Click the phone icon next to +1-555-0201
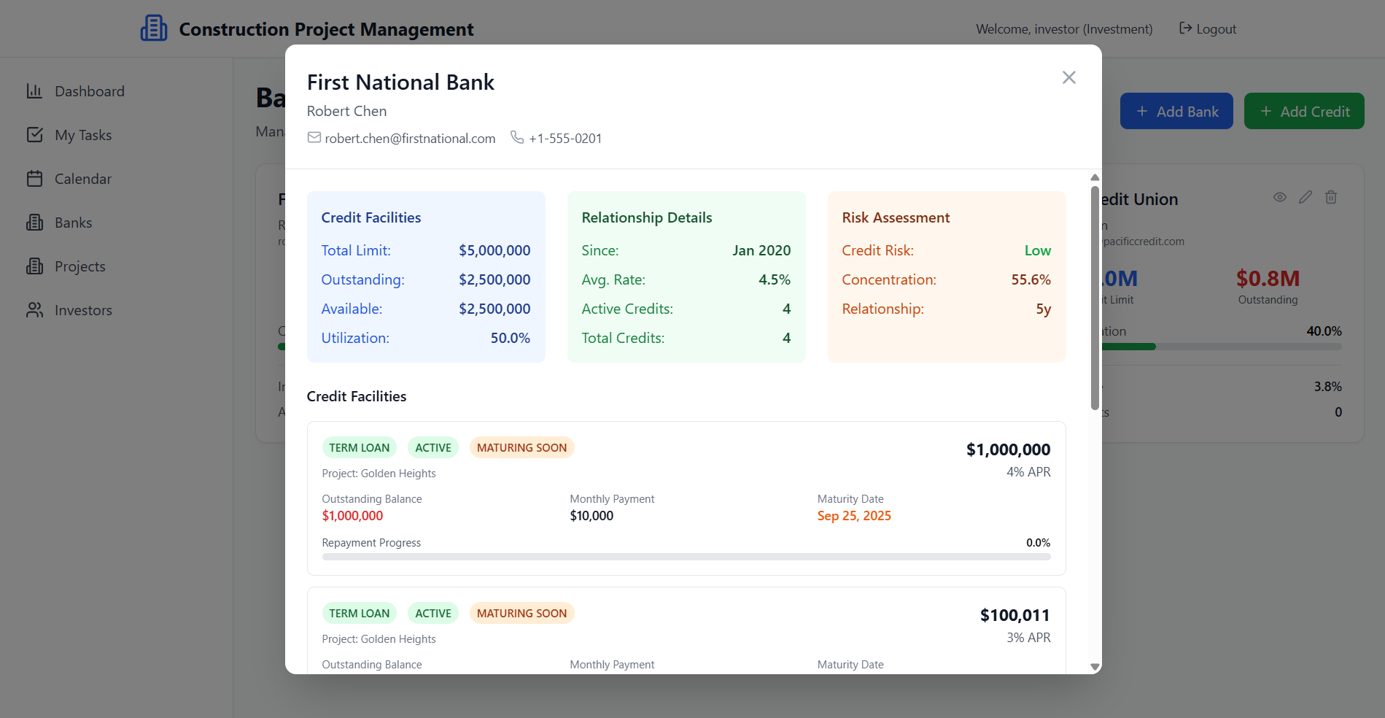 pos(517,137)
